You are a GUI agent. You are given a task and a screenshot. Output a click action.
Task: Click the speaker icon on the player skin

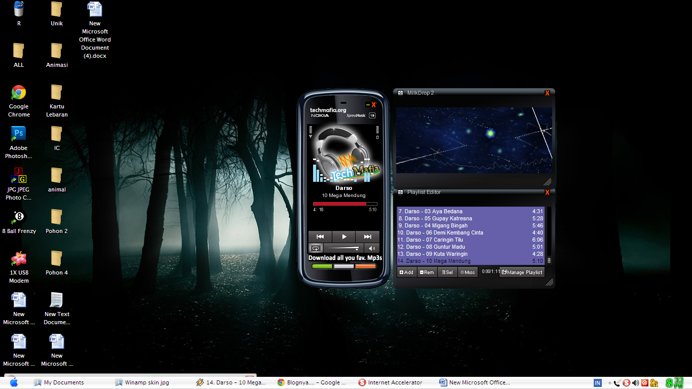(x=372, y=248)
